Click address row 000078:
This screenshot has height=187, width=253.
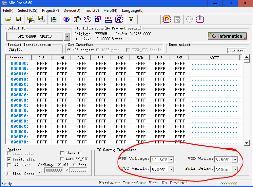click(20, 142)
